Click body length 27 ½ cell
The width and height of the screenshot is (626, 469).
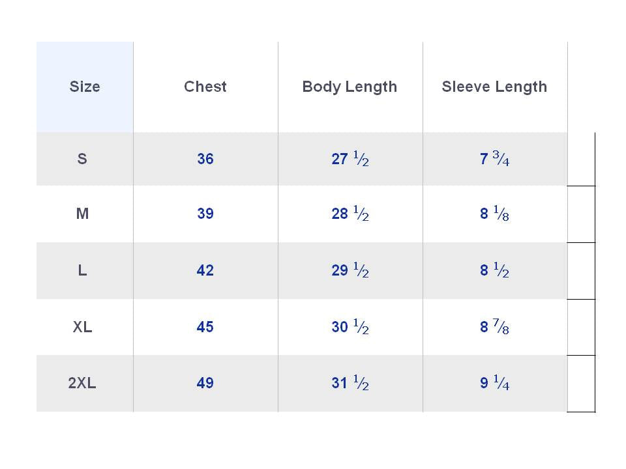[x=350, y=159]
